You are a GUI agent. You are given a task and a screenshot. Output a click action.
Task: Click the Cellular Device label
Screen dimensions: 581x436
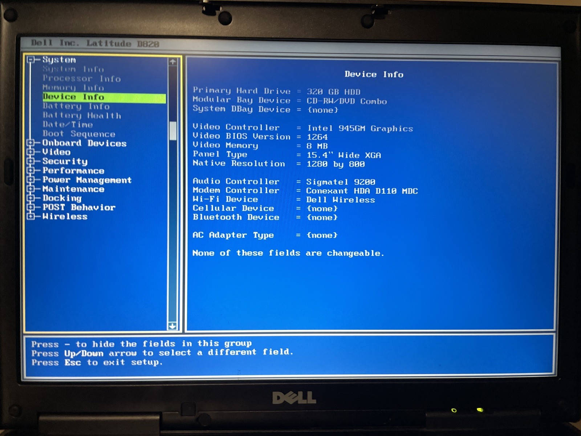point(233,208)
